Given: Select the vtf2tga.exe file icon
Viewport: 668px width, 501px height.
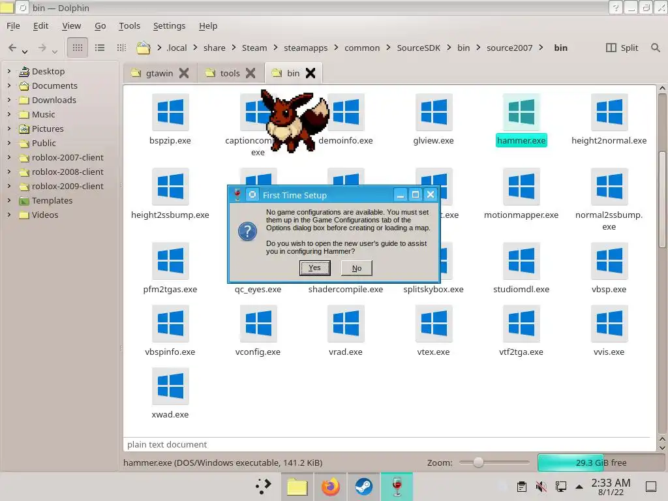Looking at the screenshot, I should click(x=521, y=324).
